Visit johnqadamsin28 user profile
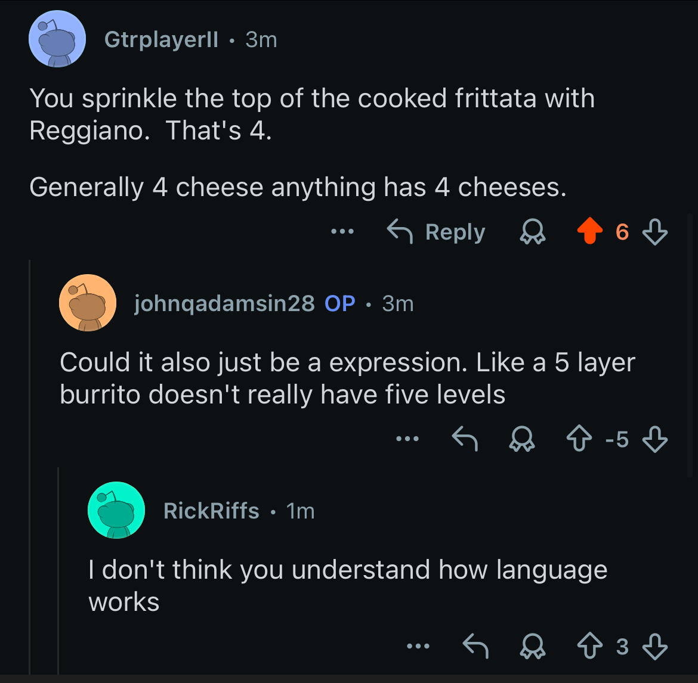The image size is (698, 683). (224, 303)
